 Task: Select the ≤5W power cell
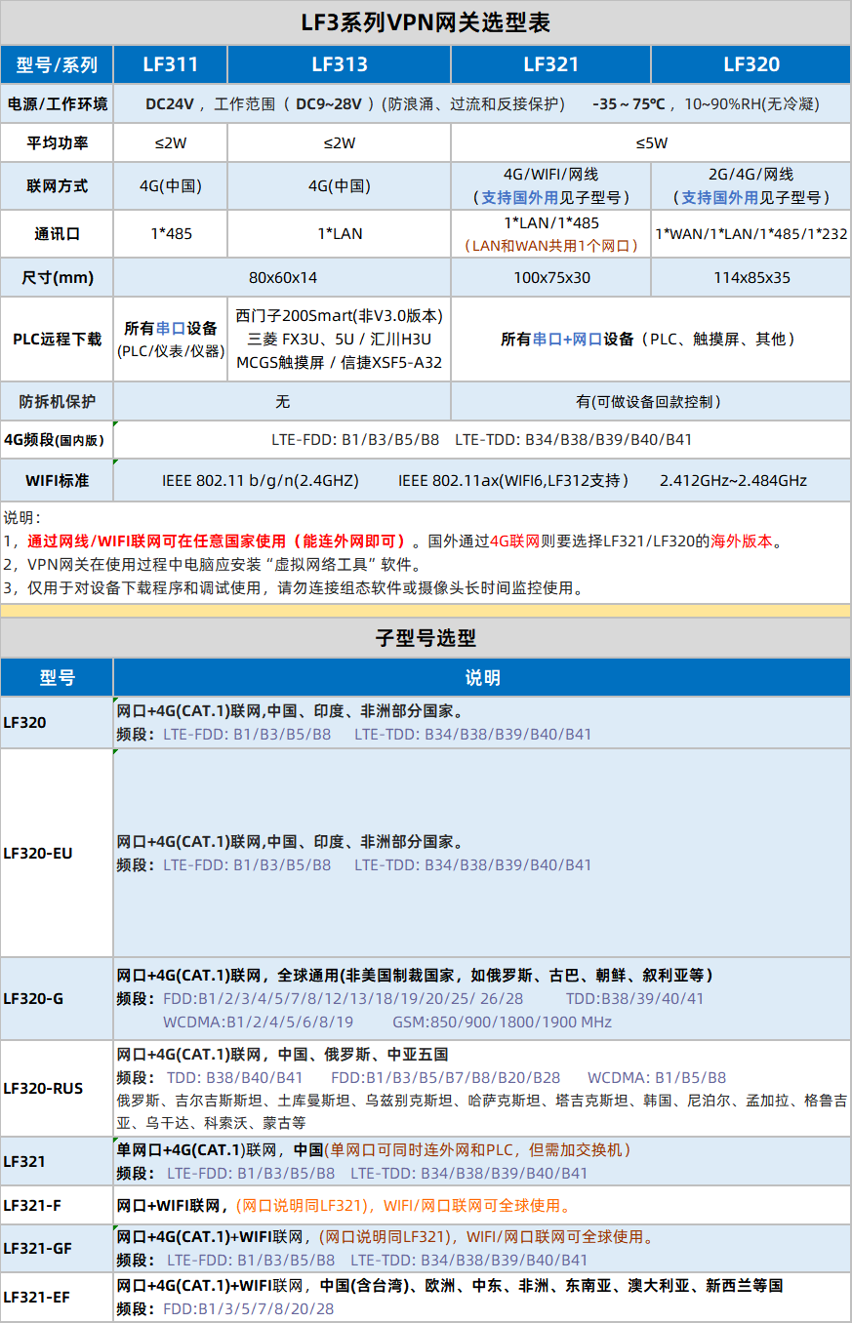pos(650,142)
